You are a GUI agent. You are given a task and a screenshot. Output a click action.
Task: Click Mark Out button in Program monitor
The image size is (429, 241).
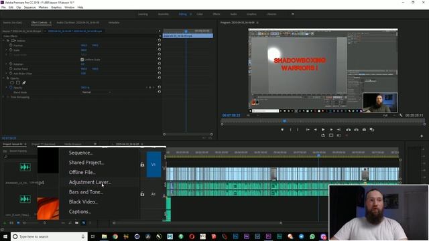pyautogui.click(x=298, y=130)
